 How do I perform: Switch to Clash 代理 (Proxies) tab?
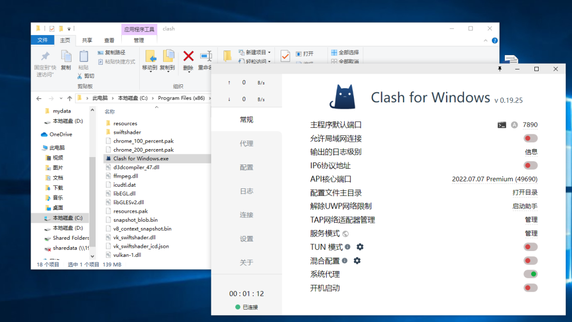click(247, 144)
